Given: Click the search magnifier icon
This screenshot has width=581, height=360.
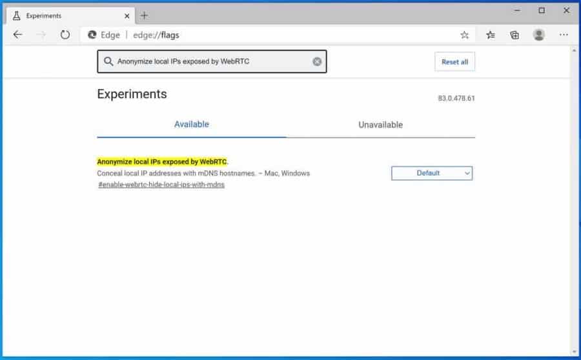Looking at the screenshot, I should [x=108, y=61].
